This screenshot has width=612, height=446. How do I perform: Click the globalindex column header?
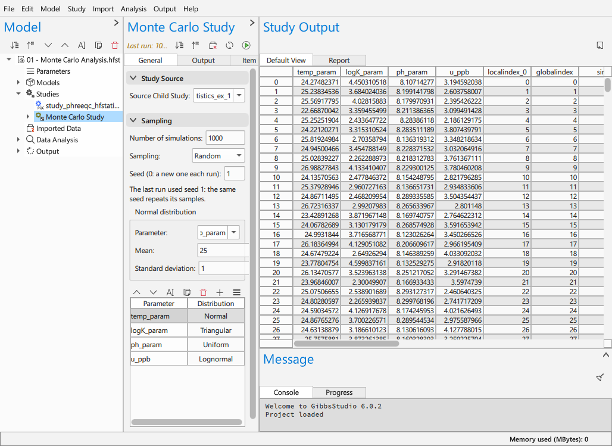coord(555,72)
